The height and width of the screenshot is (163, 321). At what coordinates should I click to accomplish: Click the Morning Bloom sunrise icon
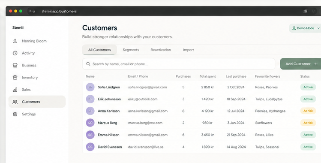15,41
